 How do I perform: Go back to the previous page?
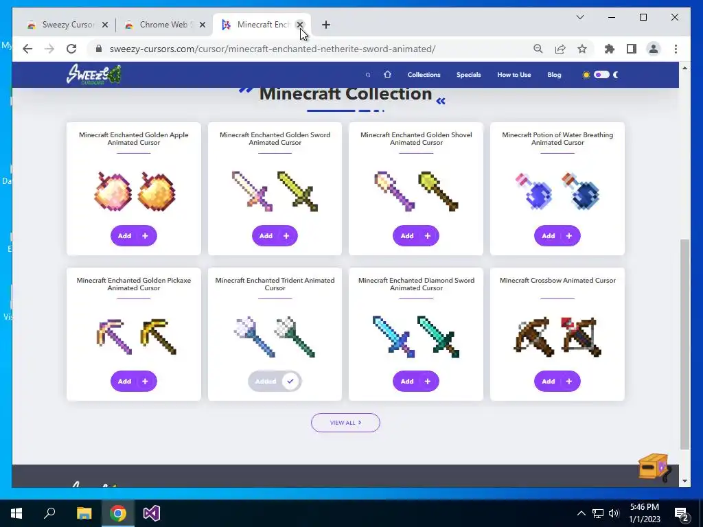(27, 49)
